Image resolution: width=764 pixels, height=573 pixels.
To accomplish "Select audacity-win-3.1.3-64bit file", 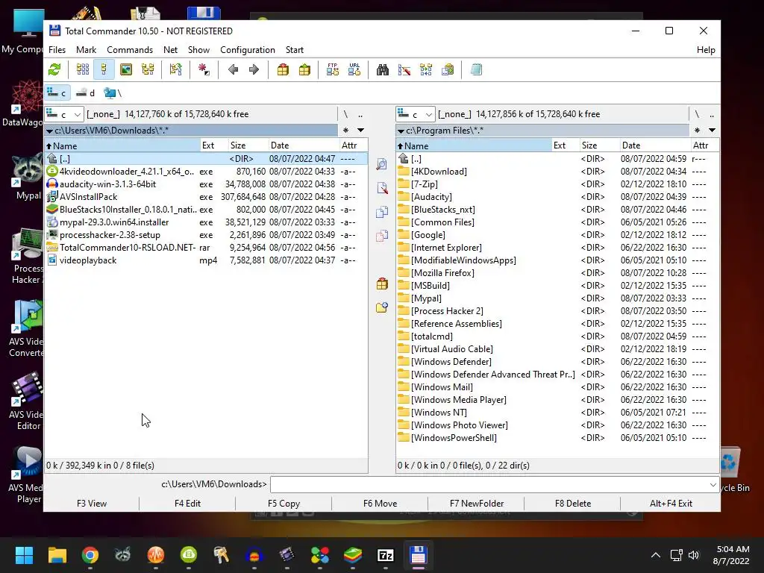I will (206, 184).
